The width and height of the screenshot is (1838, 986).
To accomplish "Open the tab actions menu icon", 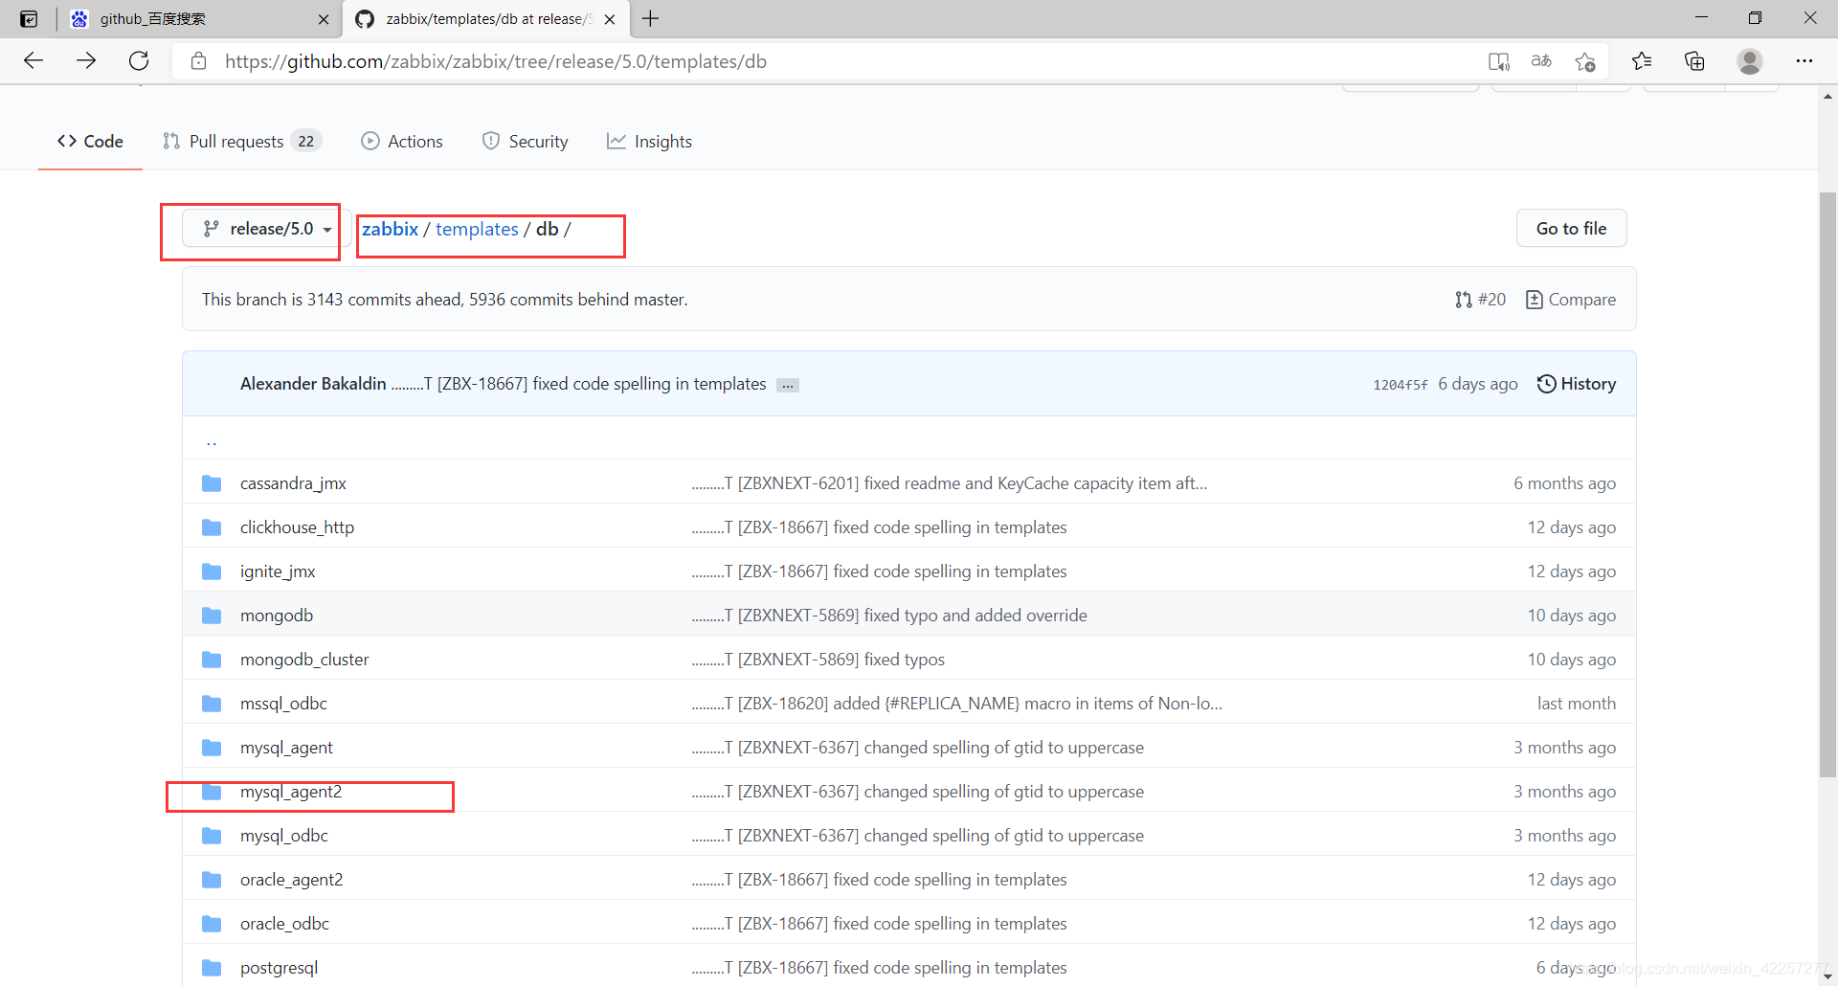I will point(29,19).
